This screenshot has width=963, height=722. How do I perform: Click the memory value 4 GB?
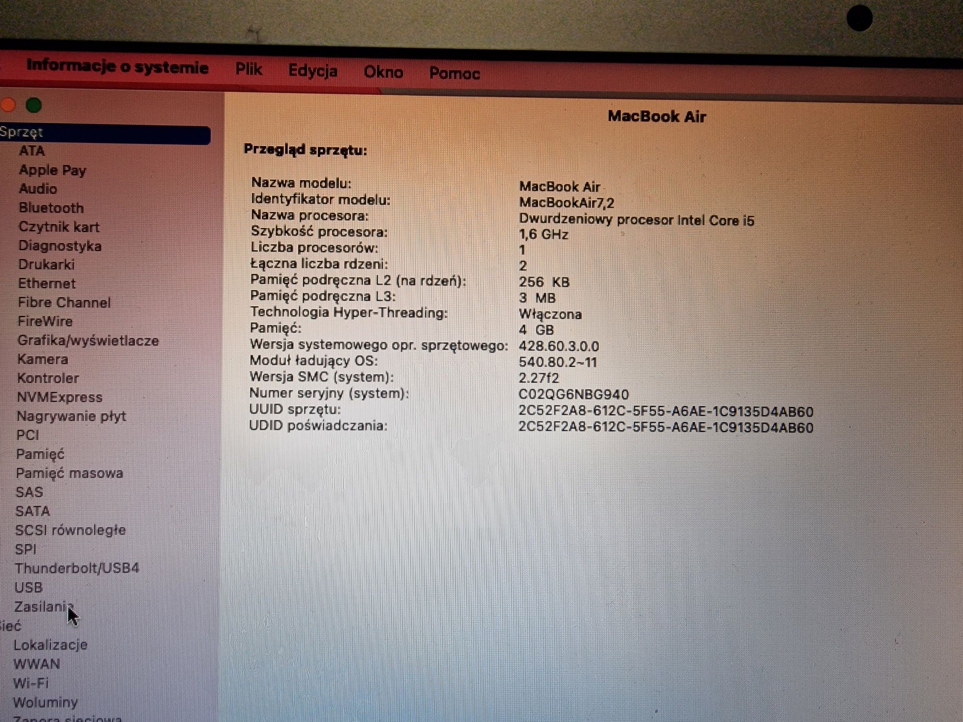coord(536,330)
